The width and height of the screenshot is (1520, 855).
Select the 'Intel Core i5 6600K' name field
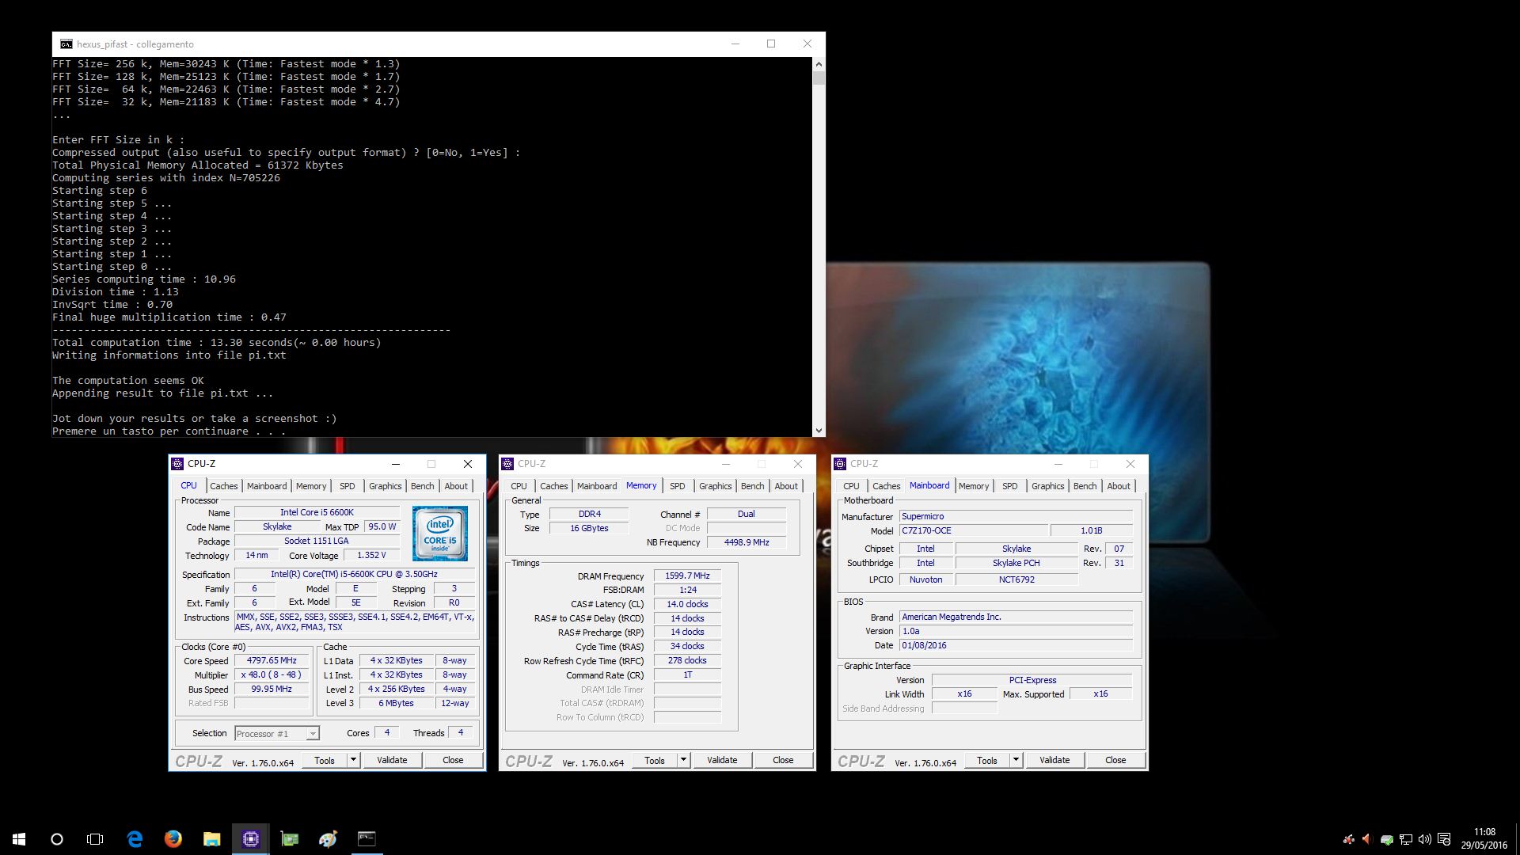click(x=317, y=512)
